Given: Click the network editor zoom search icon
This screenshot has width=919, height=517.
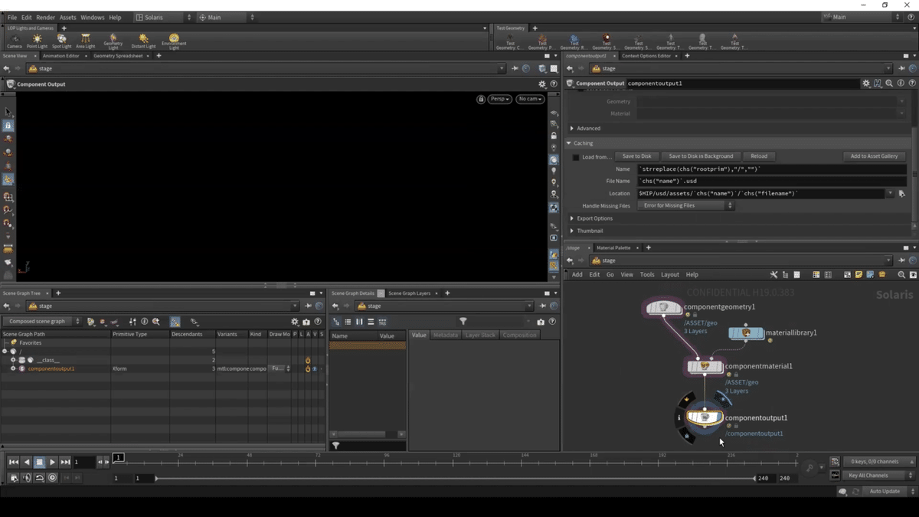Looking at the screenshot, I should point(901,274).
